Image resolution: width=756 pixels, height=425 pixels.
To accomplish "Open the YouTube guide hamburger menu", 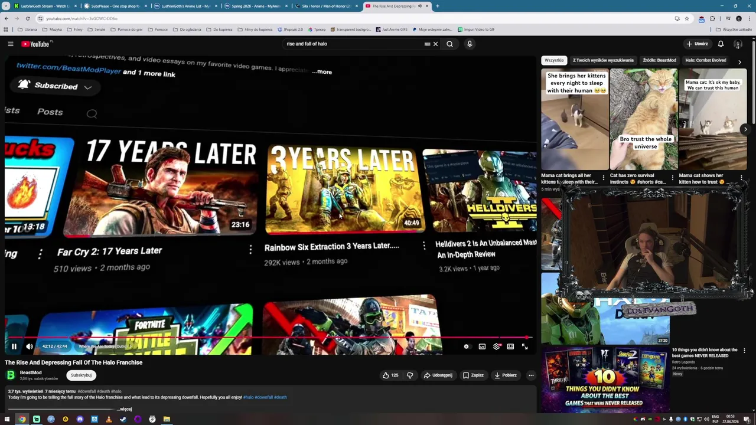I will pos(11,44).
